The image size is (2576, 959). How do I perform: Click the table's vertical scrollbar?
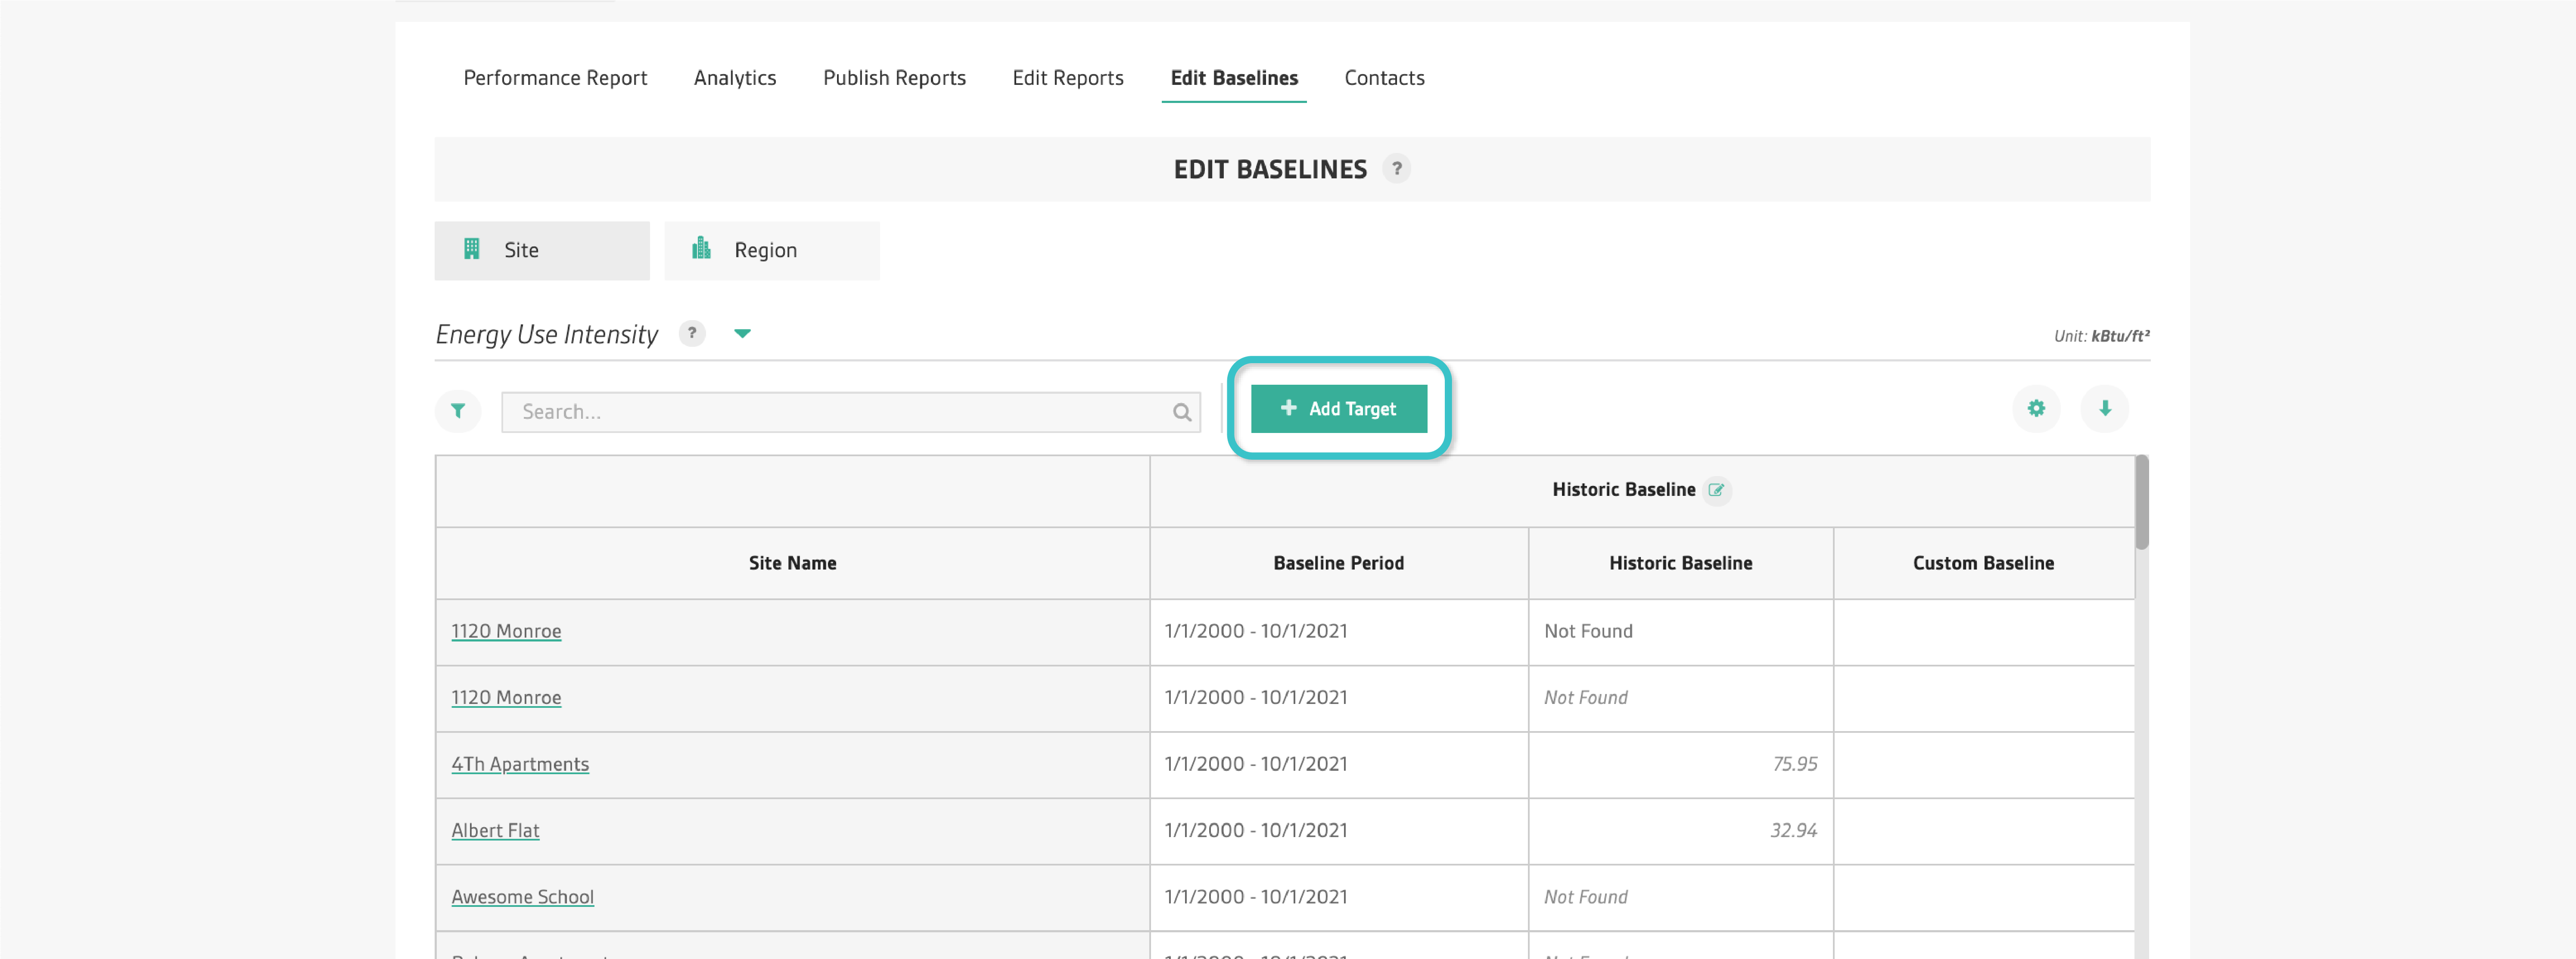click(x=2141, y=502)
